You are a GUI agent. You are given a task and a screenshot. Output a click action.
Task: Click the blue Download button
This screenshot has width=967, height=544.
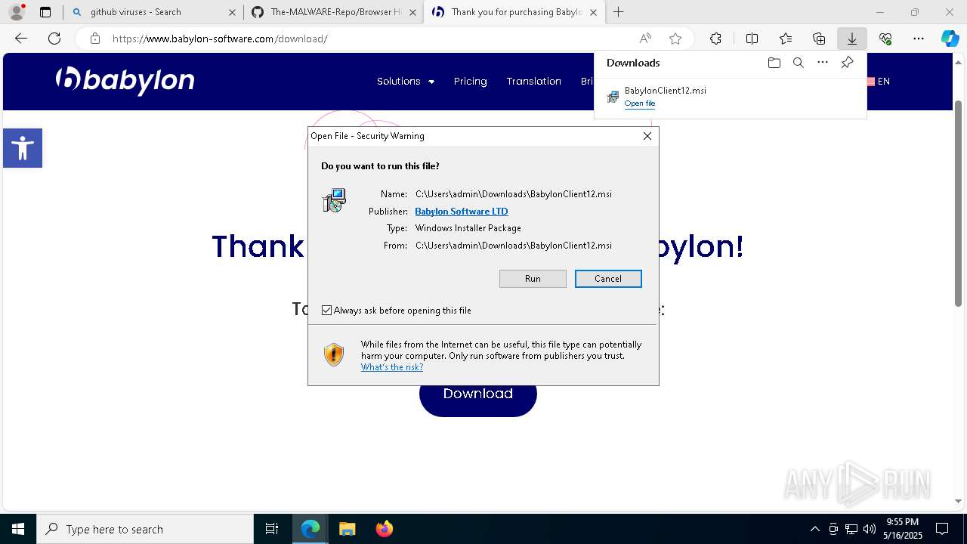[x=478, y=394]
